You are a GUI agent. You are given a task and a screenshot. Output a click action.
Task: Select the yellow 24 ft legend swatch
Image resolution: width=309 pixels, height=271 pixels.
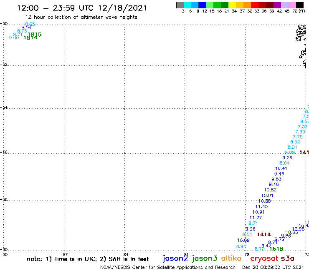tap(232, 5)
